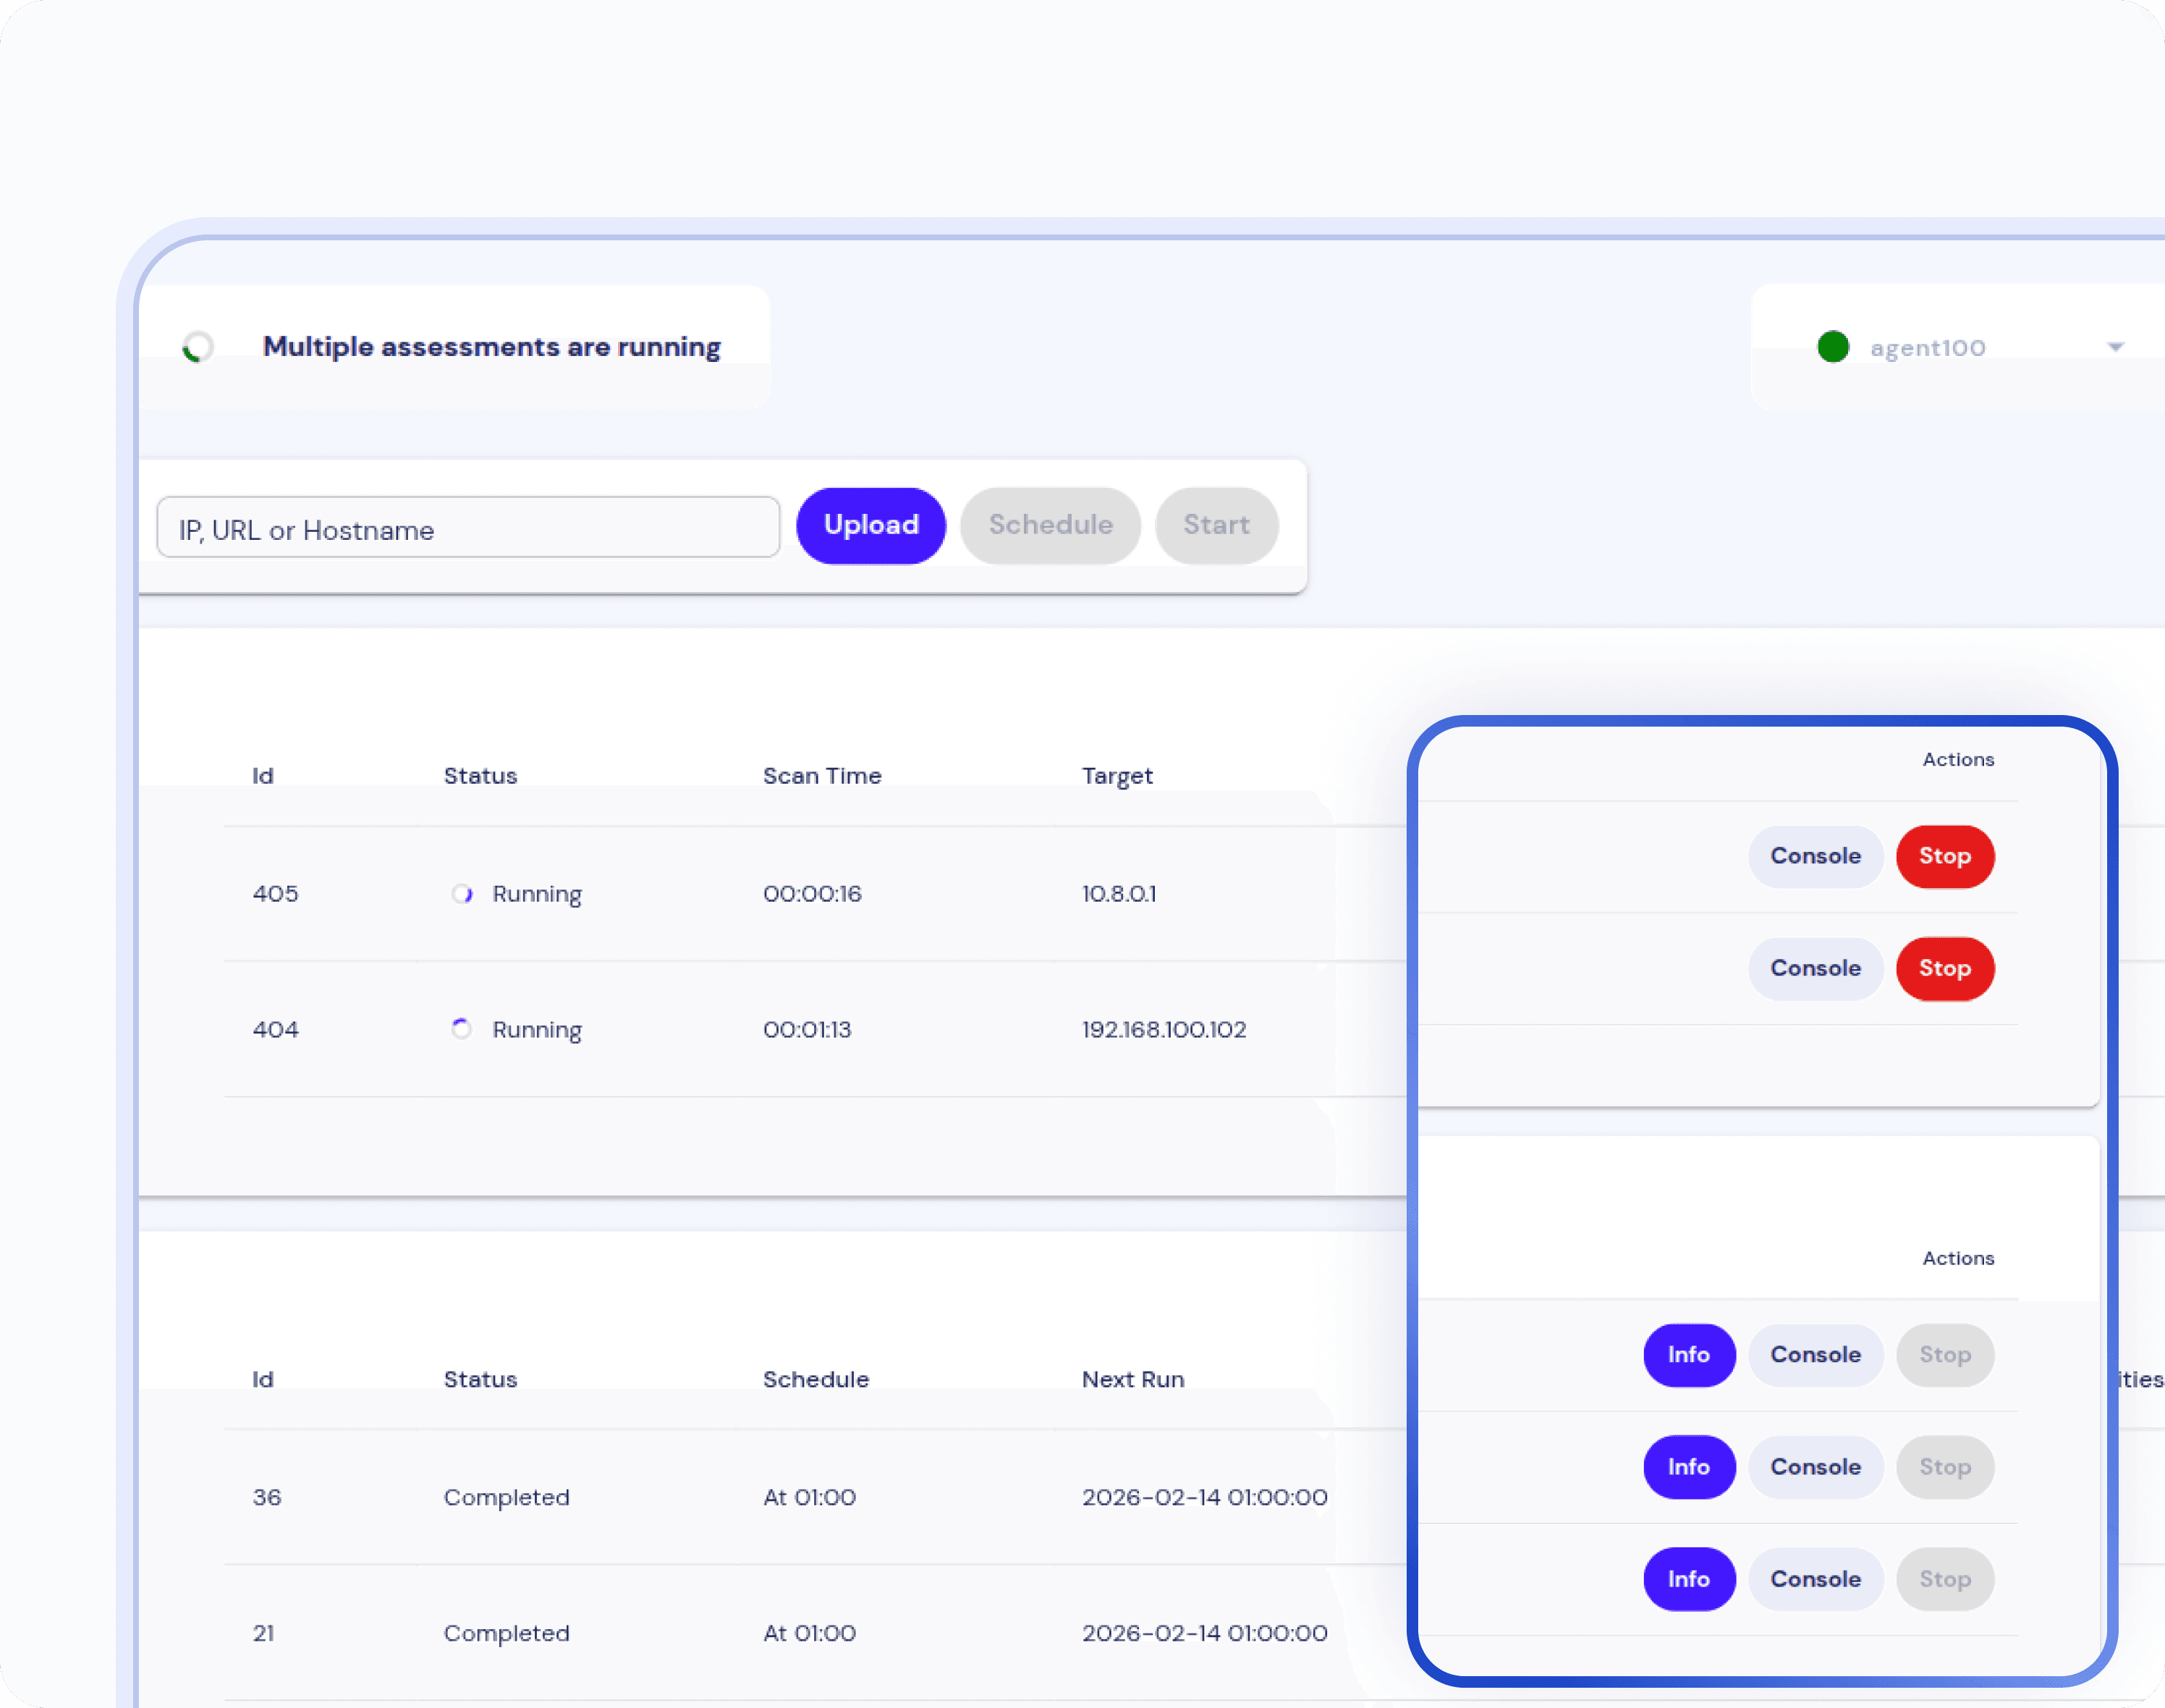Click the green agent100 status dot
Image resolution: width=2165 pixels, height=1708 pixels.
pyautogui.click(x=1832, y=347)
